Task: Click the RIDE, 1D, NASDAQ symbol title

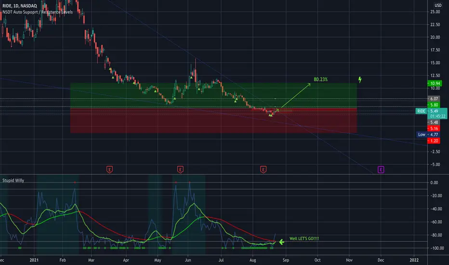Action: [19, 6]
